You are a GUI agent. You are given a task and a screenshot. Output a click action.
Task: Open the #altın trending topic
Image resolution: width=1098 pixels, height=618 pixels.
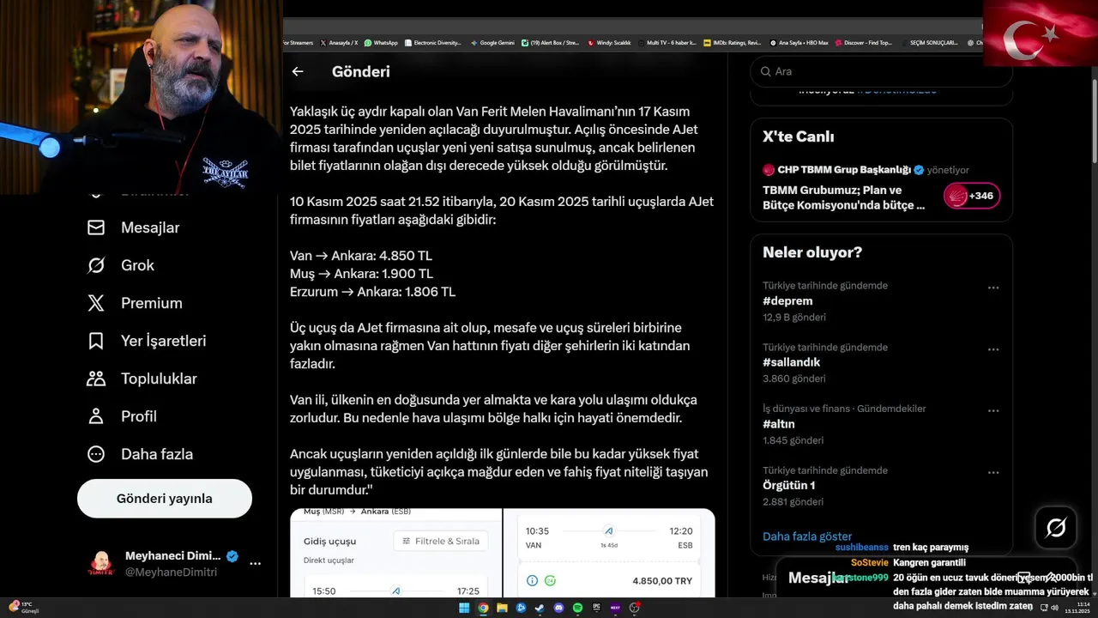tap(779, 424)
